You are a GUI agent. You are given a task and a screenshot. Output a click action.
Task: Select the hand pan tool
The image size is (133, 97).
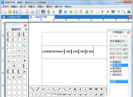pyautogui.click(x=118, y=12)
